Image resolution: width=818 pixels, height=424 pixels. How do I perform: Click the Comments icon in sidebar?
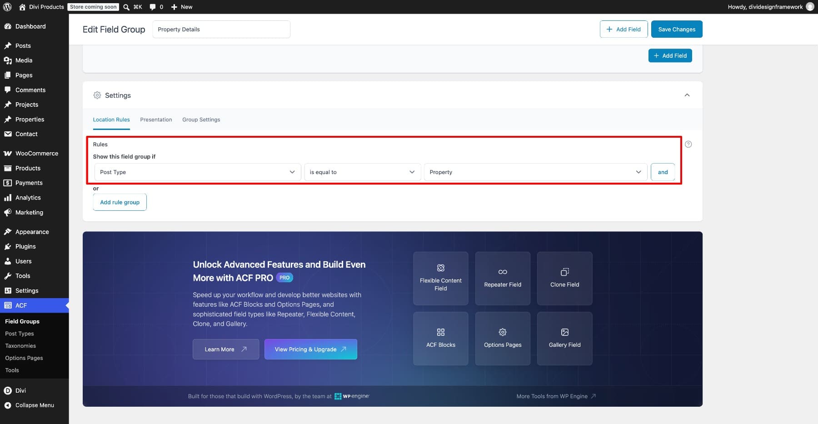pyautogui.click(x=8, y=90)
